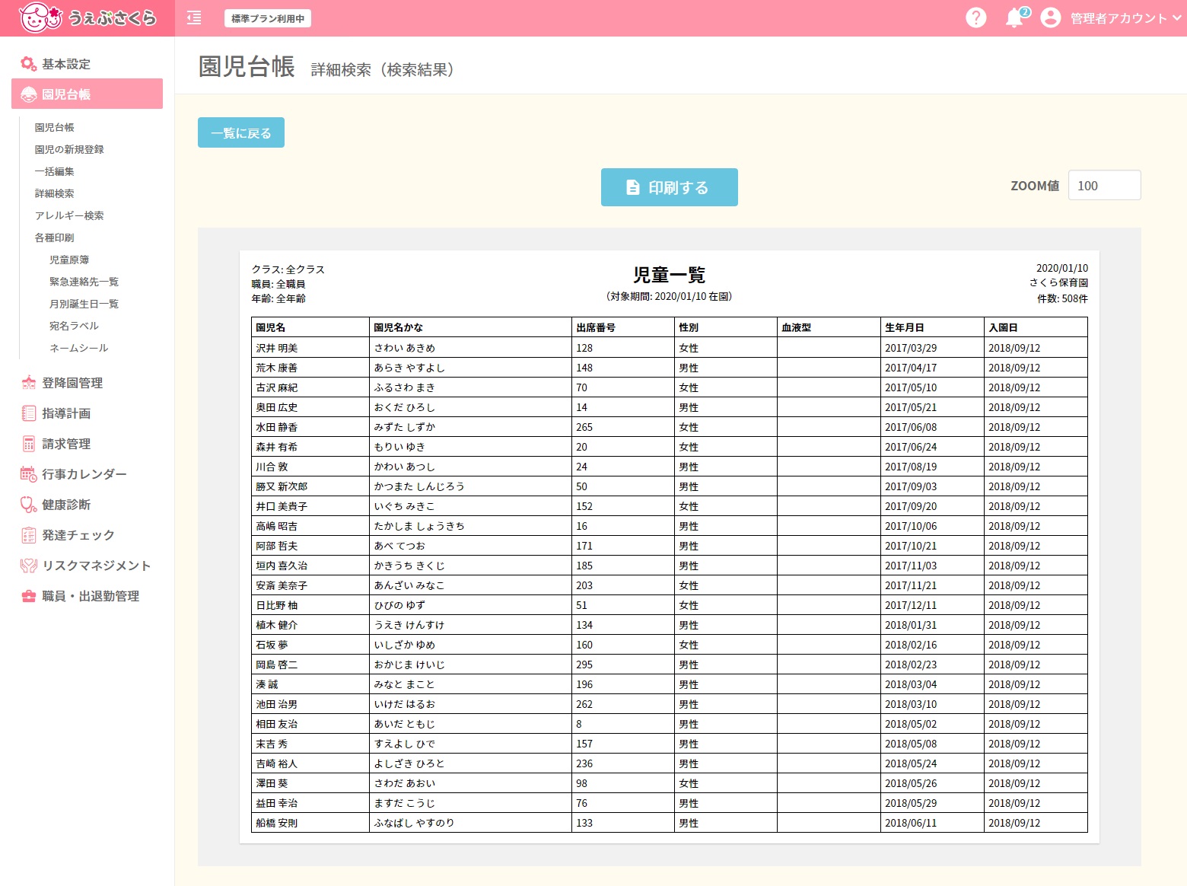Click the admin account avatar icon
Viewport: 1187px width, 886px height.
(1050, 18)
